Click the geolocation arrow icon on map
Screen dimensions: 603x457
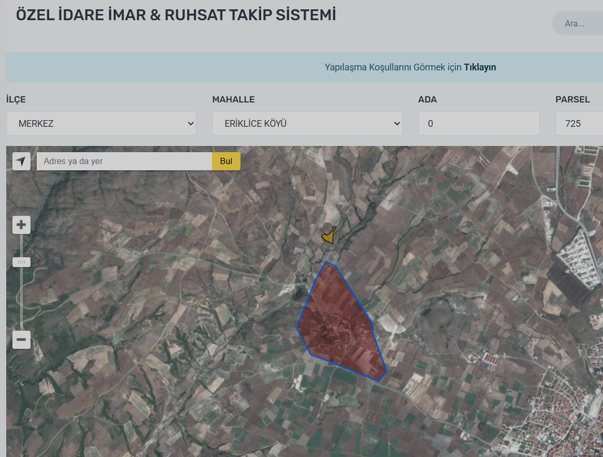(x=21, y=161)
